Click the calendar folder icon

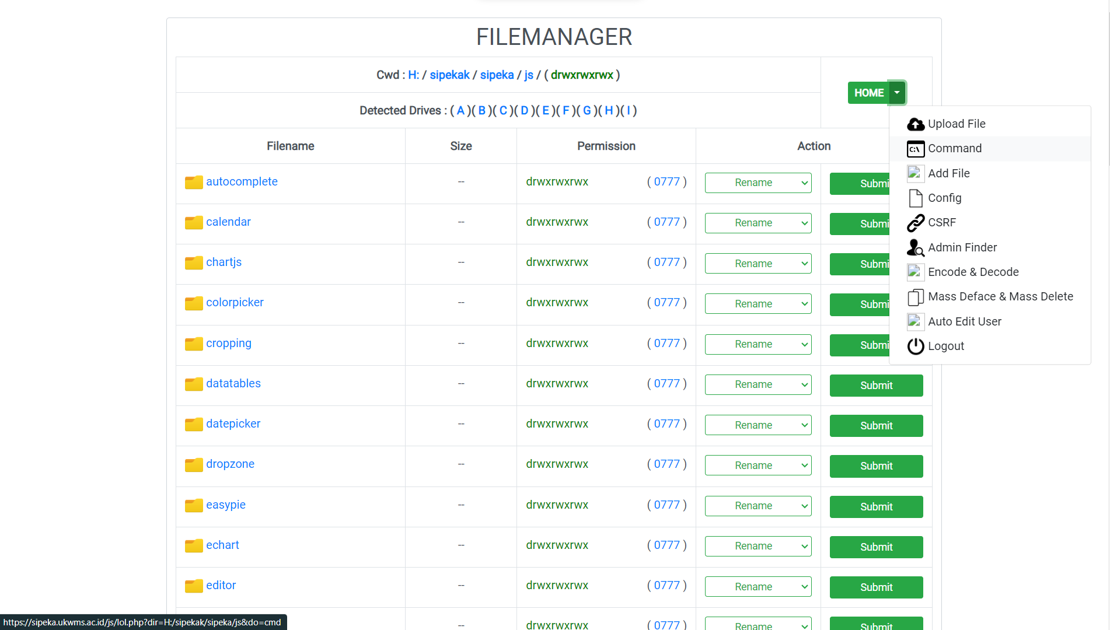tap(194, 223)
